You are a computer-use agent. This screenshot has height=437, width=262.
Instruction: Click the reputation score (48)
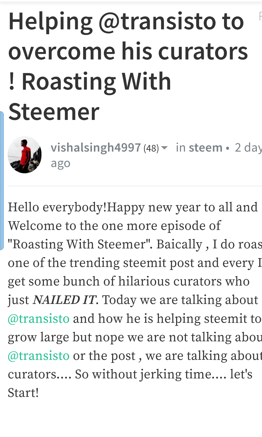tap(151, 148)
